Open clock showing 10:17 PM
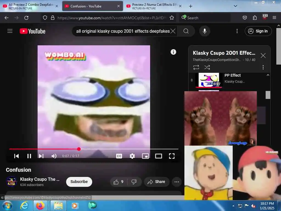Viewport: 281px width, 211px height. [267, 206]
